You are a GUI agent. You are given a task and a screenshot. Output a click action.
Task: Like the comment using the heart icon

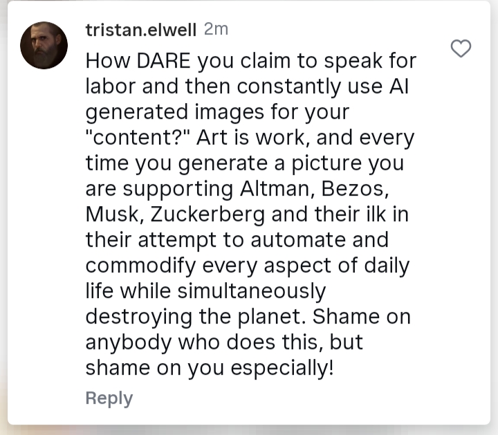click(x=461, y=48)
